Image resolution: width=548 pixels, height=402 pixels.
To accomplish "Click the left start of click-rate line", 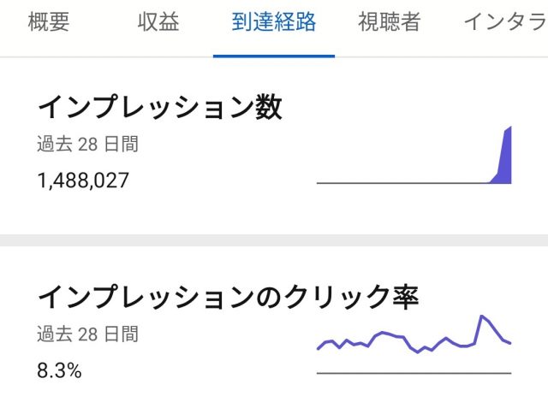I will coord(319,348).
